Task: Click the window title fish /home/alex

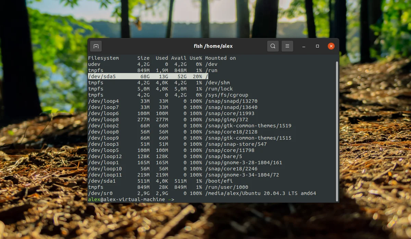Action: pyautogui.click(x=213, y=46)
